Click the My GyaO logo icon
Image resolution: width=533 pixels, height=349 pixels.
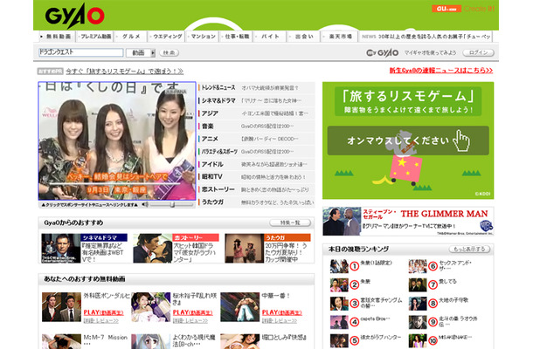[x=382, y=52]
